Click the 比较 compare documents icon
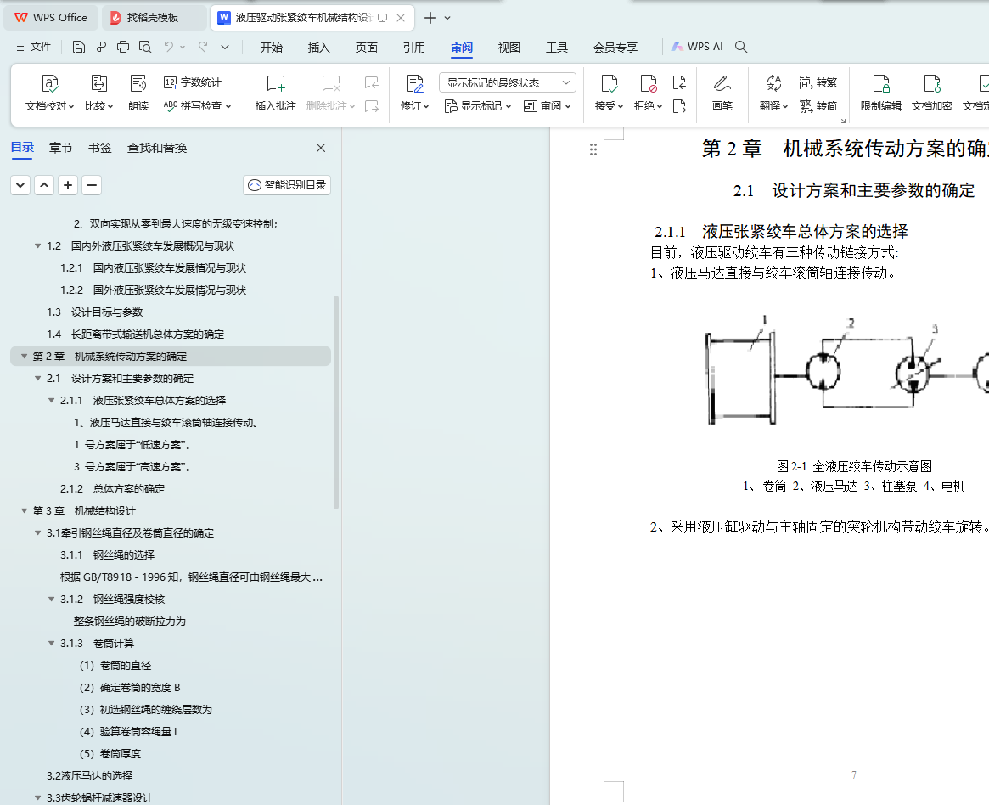 (x=99, y=93)
